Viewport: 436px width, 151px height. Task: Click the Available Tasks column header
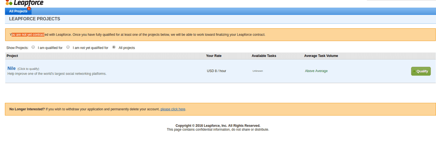264,56
